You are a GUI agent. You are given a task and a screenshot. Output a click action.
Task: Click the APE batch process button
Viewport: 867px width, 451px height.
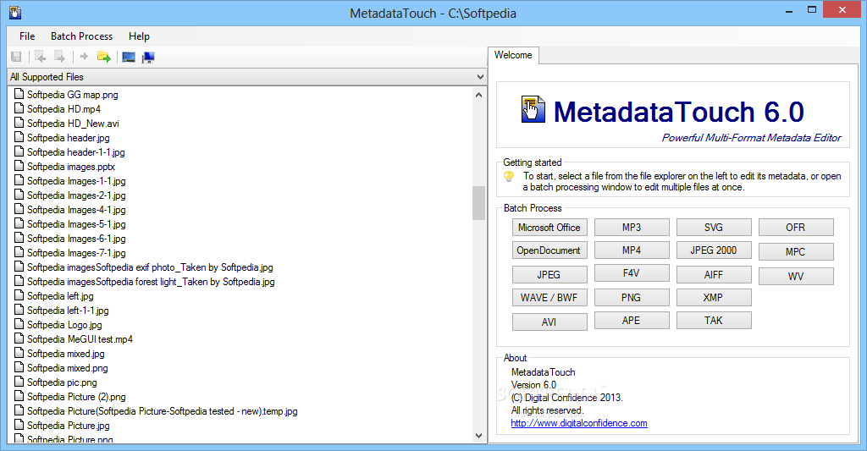point(632,321)
